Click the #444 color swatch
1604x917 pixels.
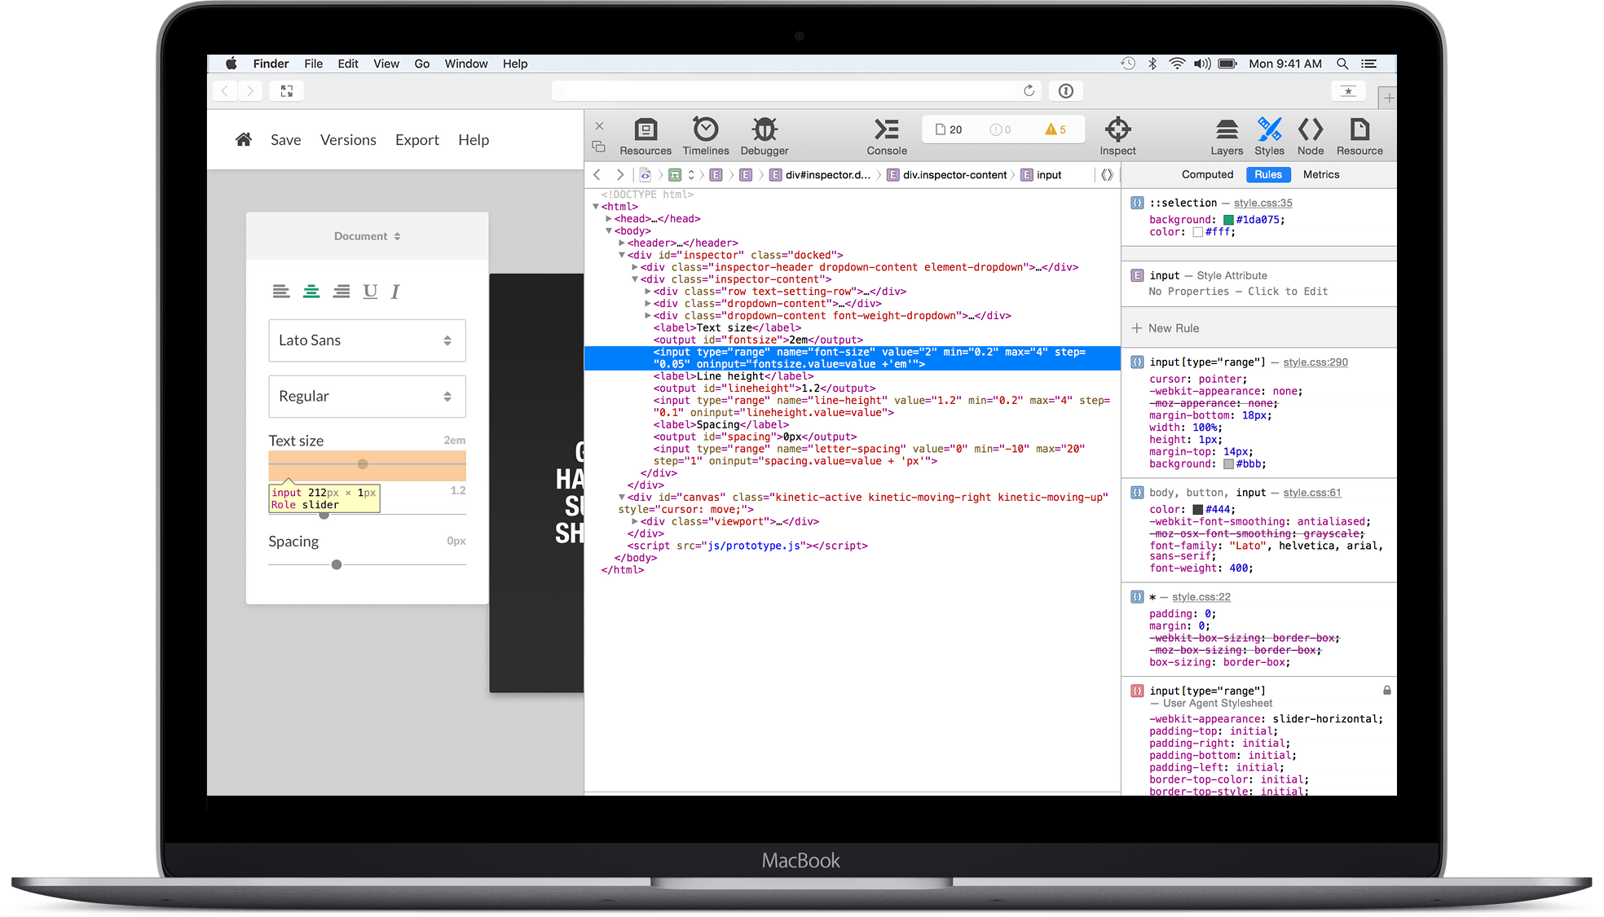[x=1197, y=510]
